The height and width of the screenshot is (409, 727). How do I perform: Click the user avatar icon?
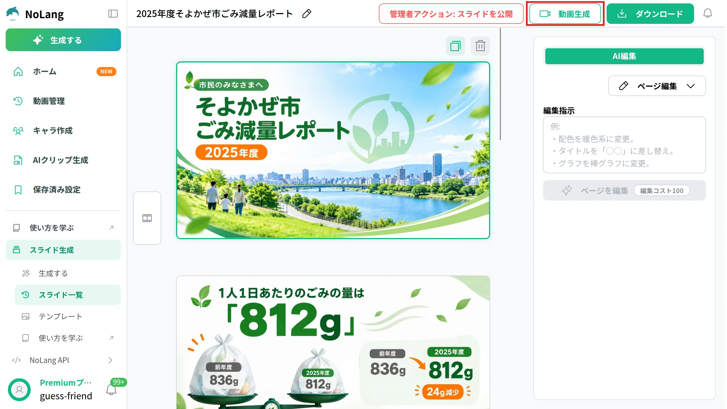tap(19, 389)
